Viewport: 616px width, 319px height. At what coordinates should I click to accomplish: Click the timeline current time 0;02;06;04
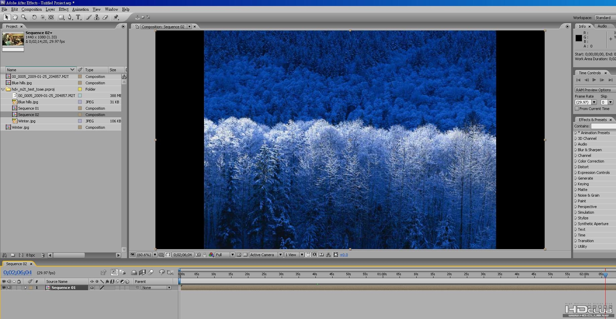(17, 273)
